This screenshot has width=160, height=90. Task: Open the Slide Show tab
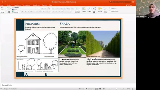click(36, 5)
